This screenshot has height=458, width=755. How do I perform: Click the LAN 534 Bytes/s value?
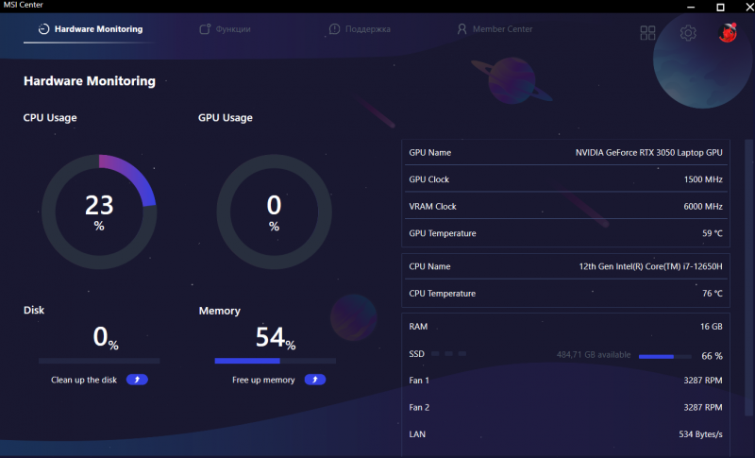pos(700,434)
